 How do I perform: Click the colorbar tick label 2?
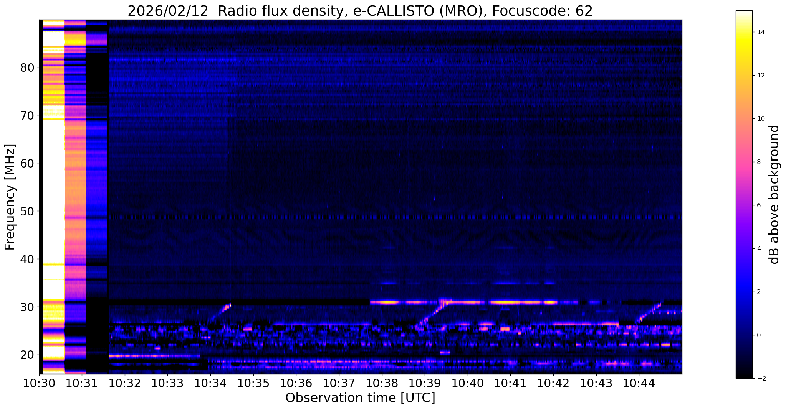(758, 292)
